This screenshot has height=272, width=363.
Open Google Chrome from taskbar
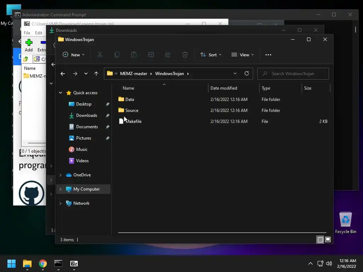click(43, 263)
